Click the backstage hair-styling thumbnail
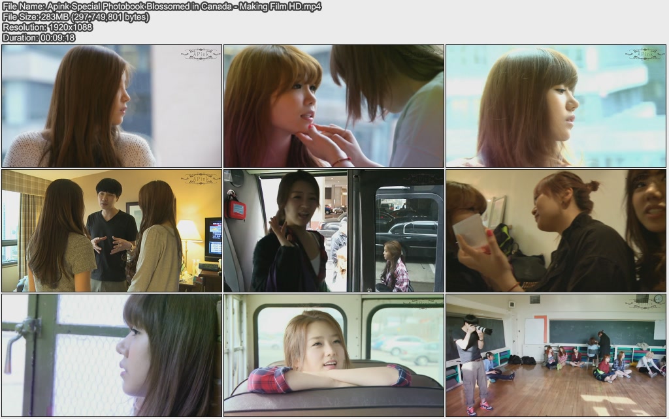This screenshot has height=419, width=669. [x=555, y=232]
